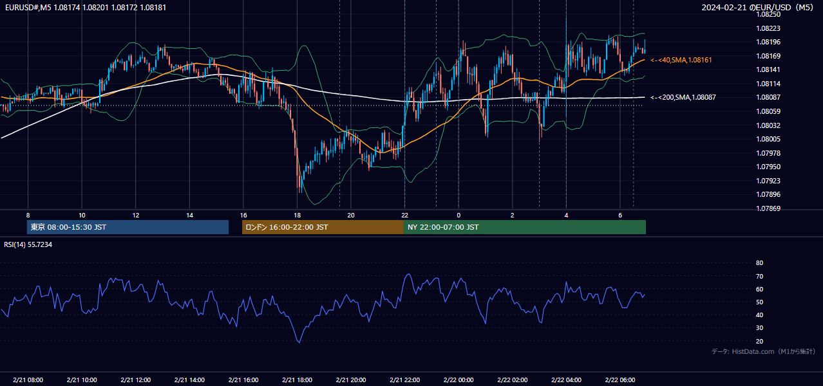823x386 pixels.
Task: Click the RSI(14) 55.7234 indicator label
Action: pyautogui.click(x=28, y=244)
